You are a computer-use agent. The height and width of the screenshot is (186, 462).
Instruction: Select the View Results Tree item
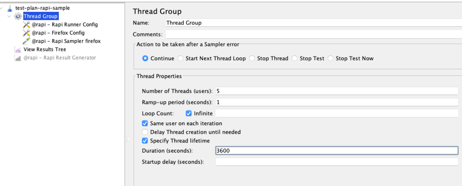click(x=45, y=49)
